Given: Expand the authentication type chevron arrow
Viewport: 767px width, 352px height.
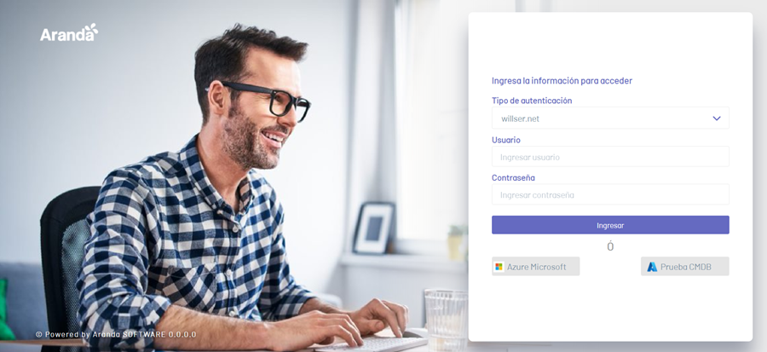Looking at the screenshot, I should [717, 118].
